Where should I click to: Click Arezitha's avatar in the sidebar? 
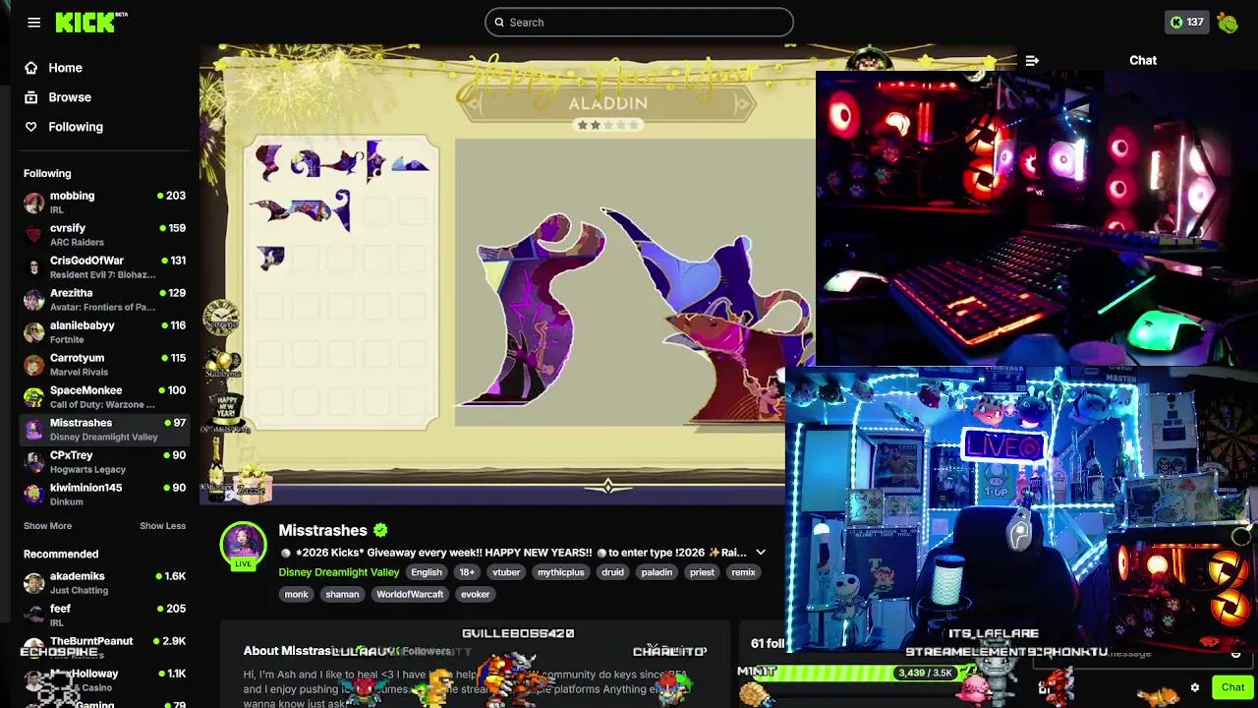34,300
